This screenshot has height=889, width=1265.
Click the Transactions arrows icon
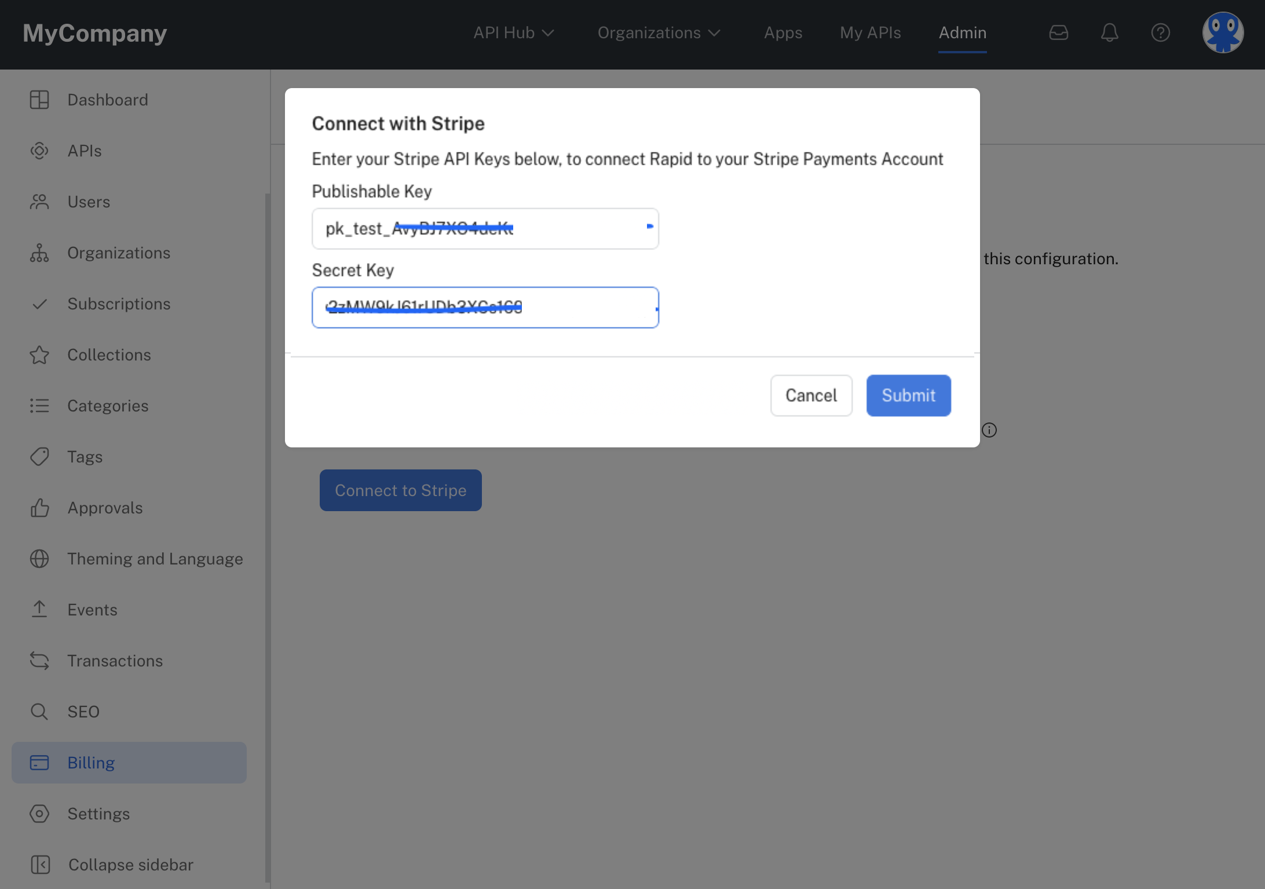pyautogui.click(x=39, y=661)
